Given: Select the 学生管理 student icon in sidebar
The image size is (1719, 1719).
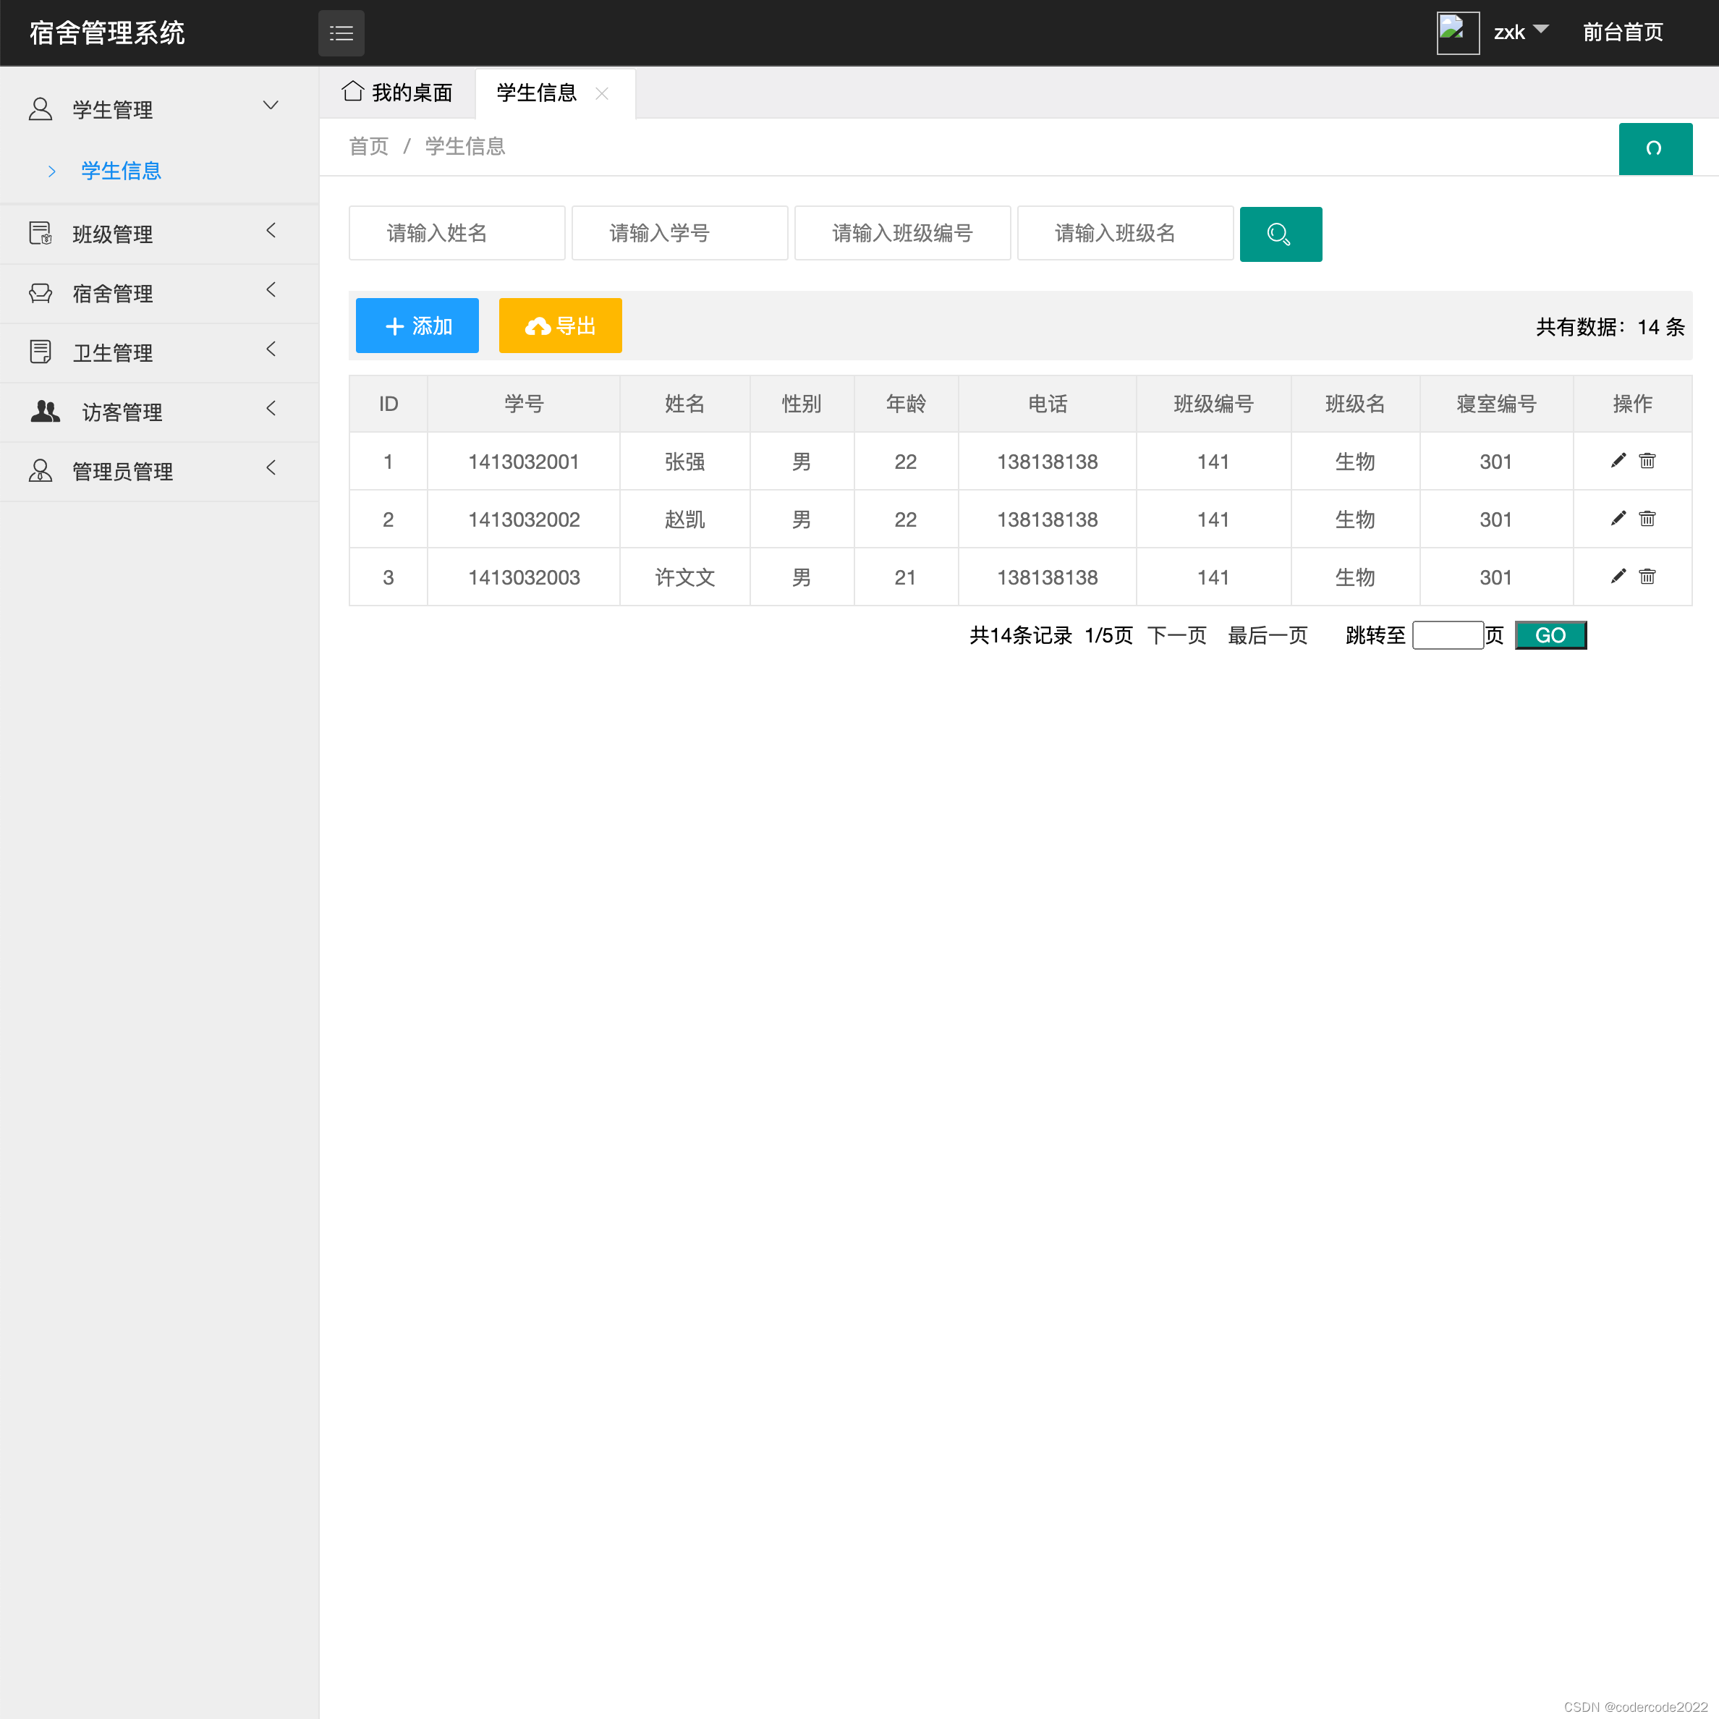Looking at the screenshot, I should [41, 109].
